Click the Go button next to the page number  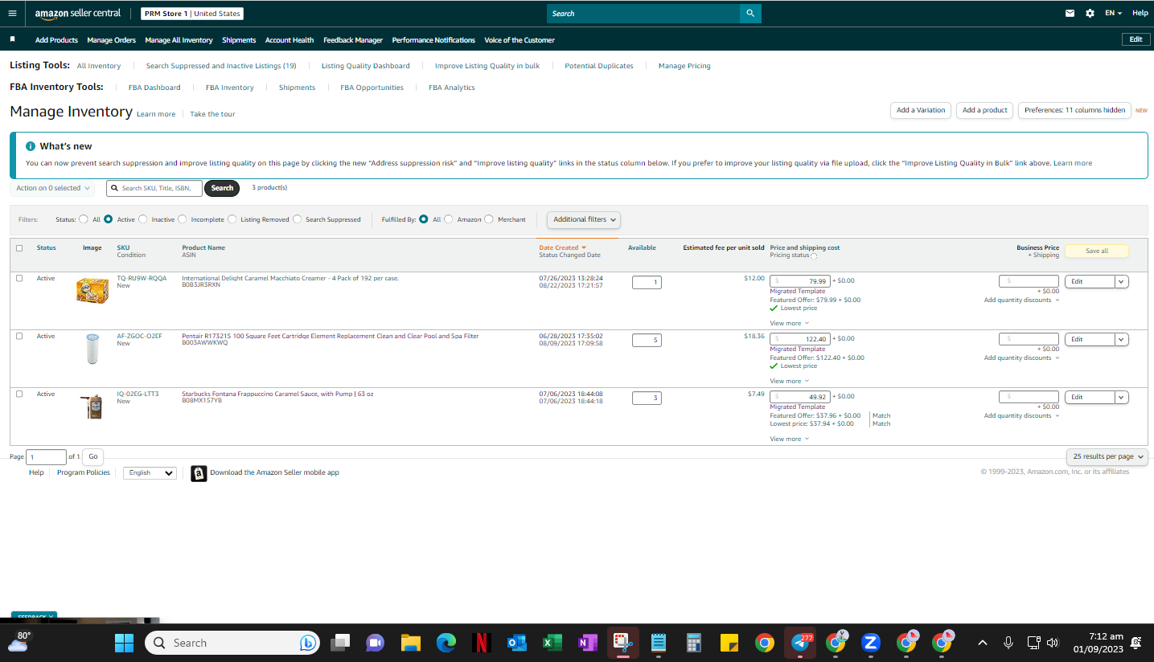(93, 456)
